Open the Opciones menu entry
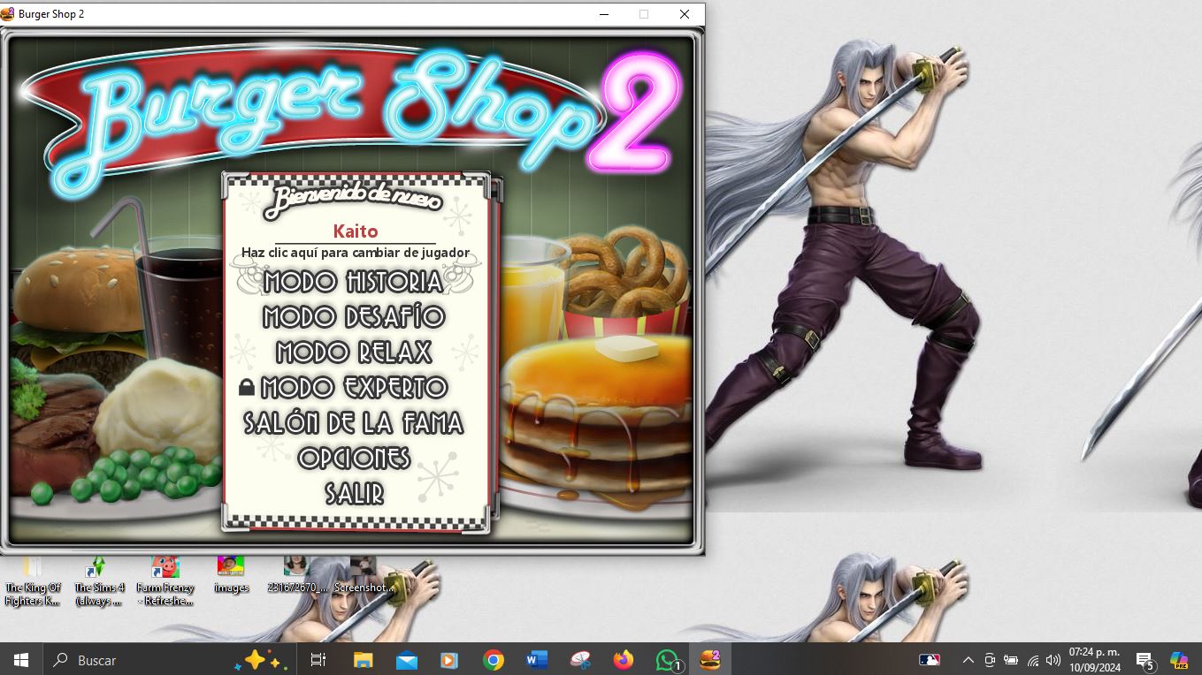 coord(354,459)
